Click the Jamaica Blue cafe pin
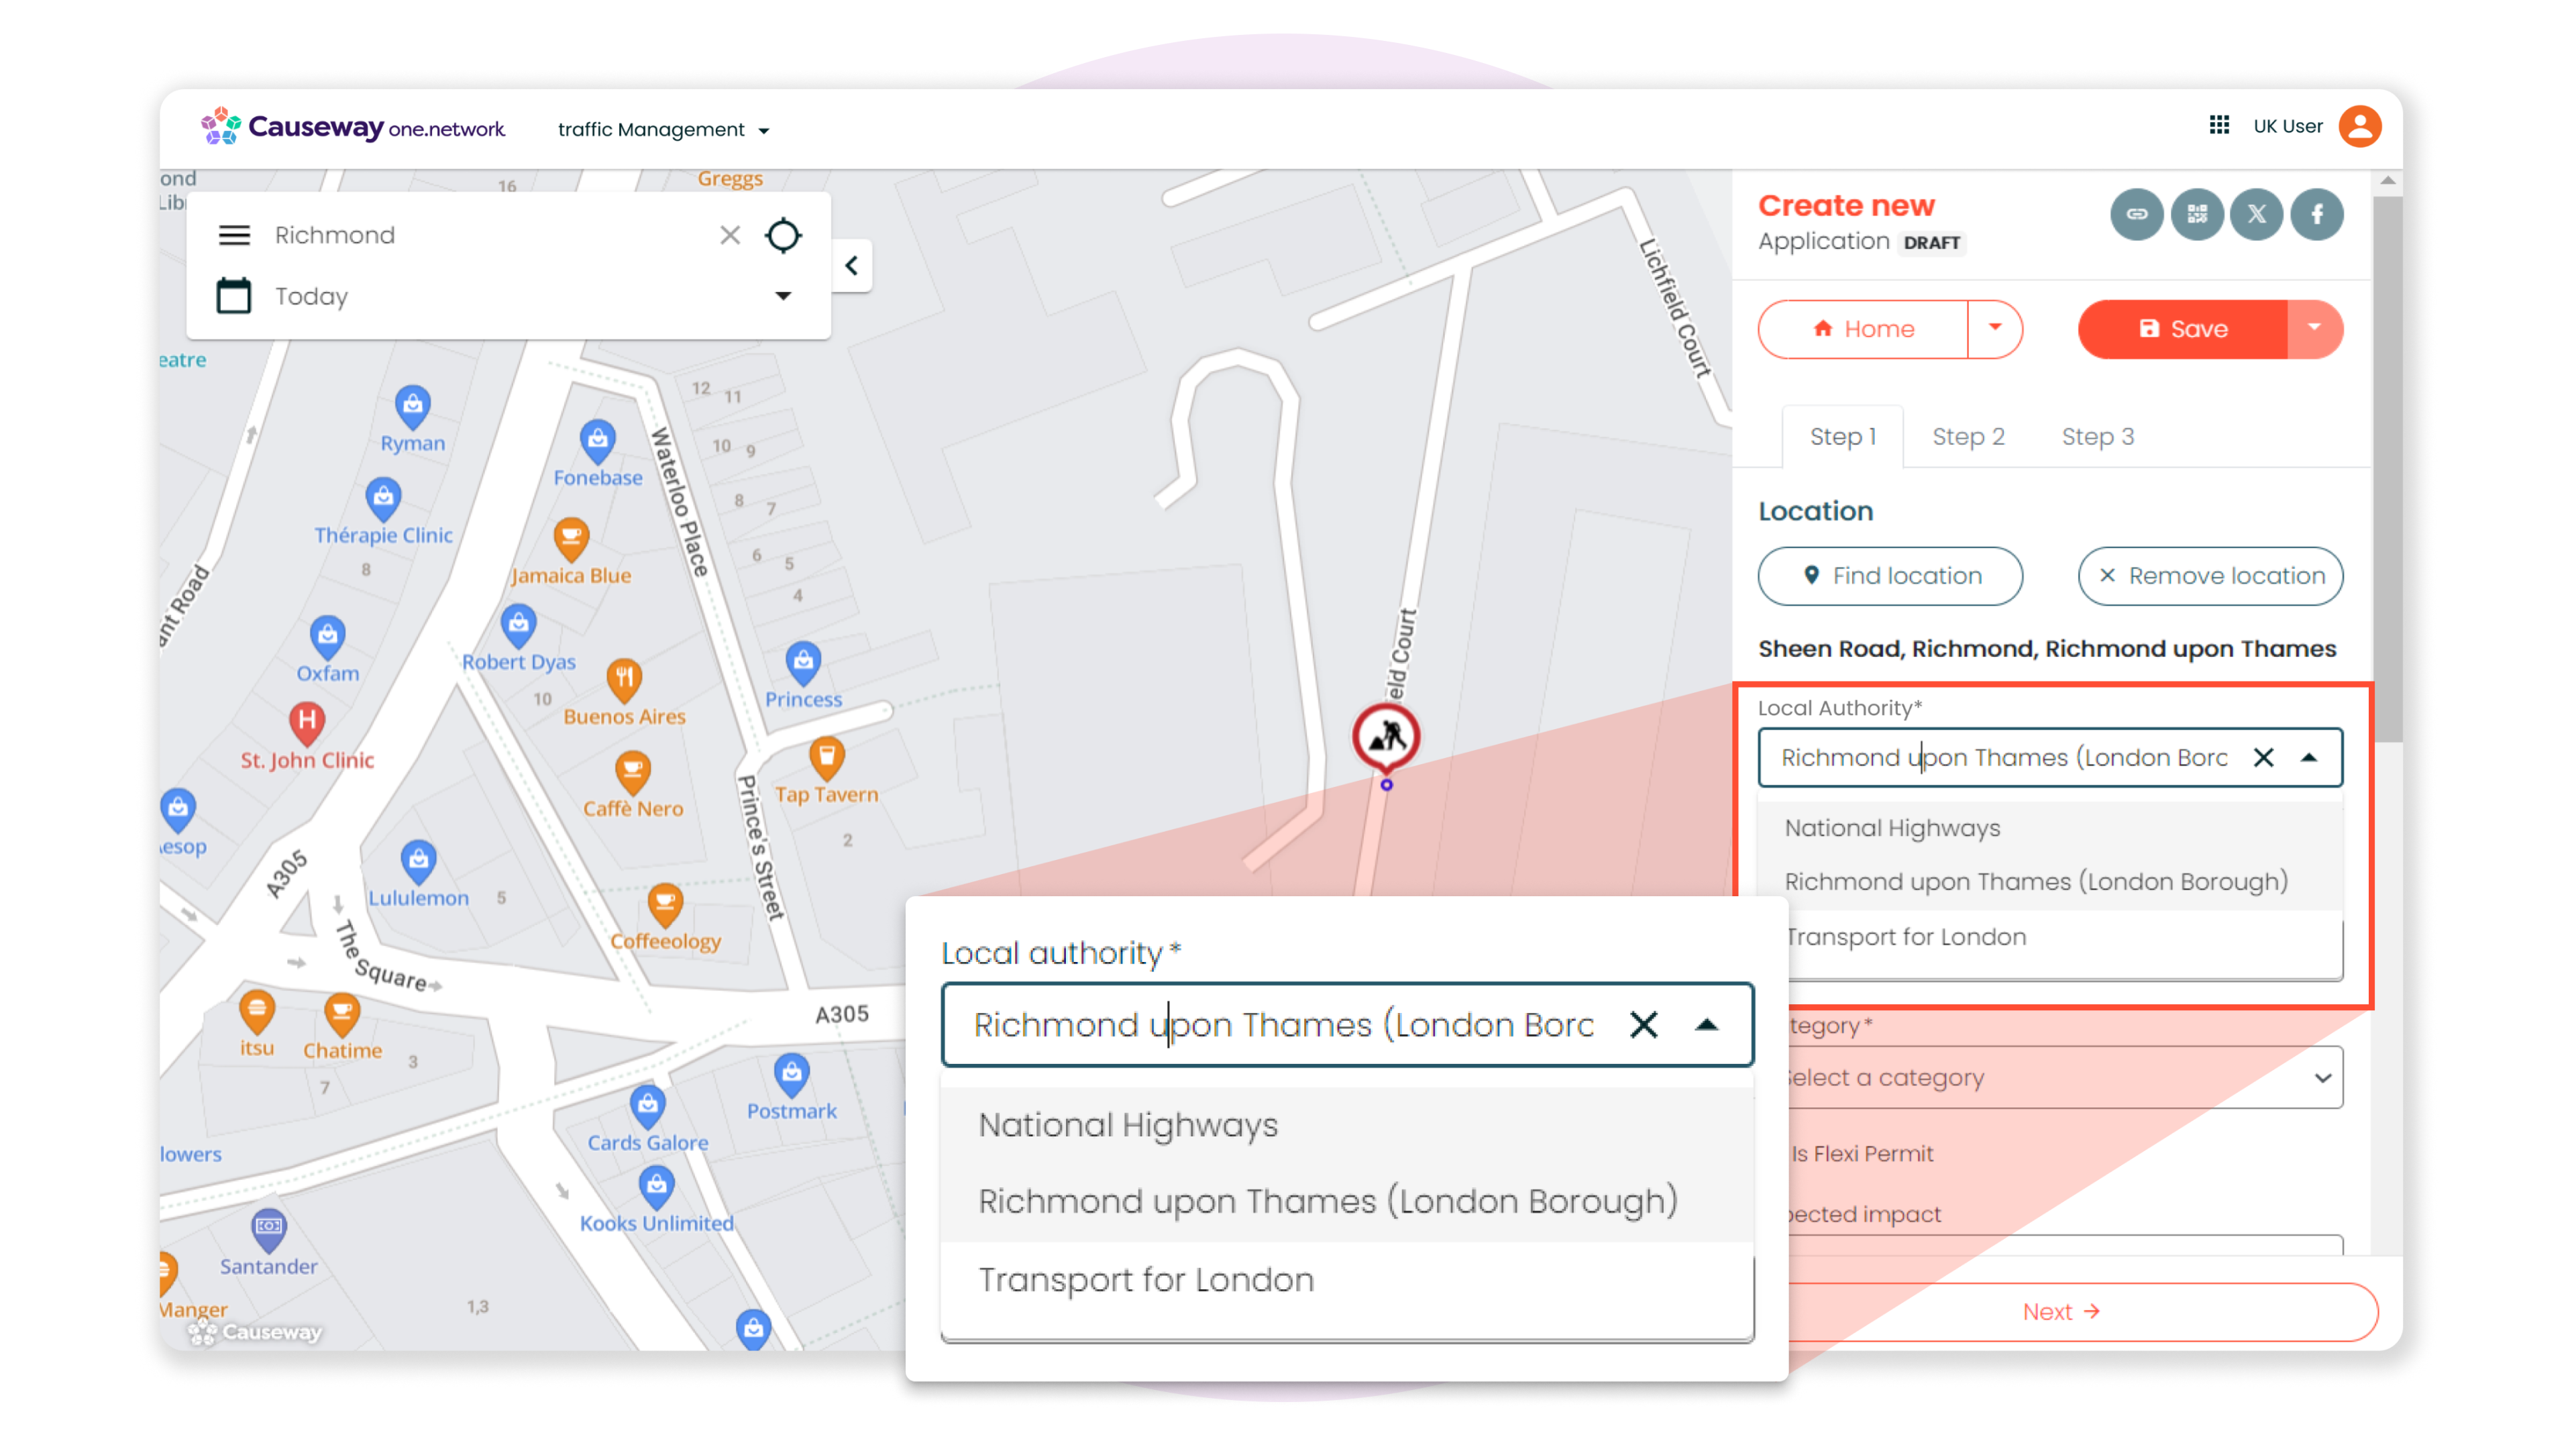This screenshot has width=2576, height=1449. [571, 538]
